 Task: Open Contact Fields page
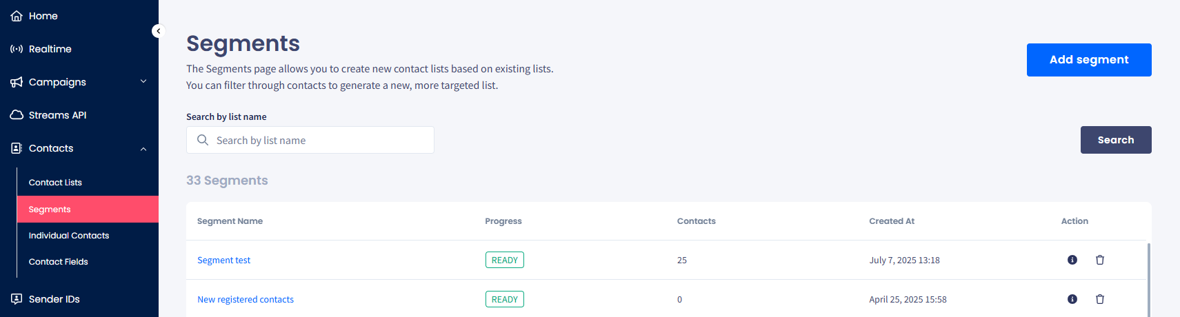coord(59,262)
